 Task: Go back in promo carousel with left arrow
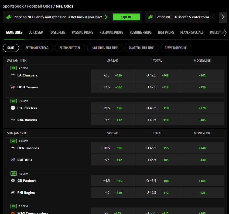tap(213, 17)
